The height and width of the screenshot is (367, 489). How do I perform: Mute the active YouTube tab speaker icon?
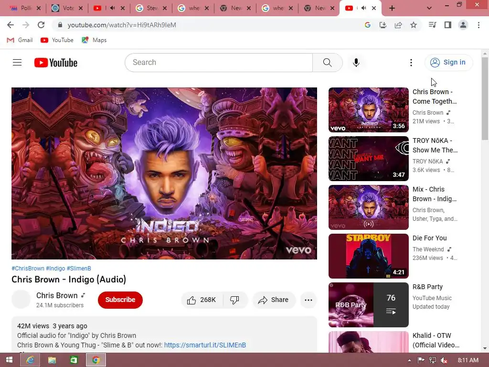pyautogui.click(x=363, y=8)
